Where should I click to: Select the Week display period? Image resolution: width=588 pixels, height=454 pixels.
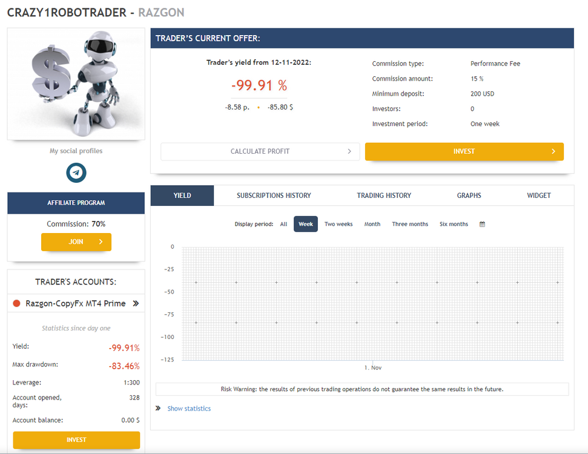pyautogui.click(x=306, y=224)
